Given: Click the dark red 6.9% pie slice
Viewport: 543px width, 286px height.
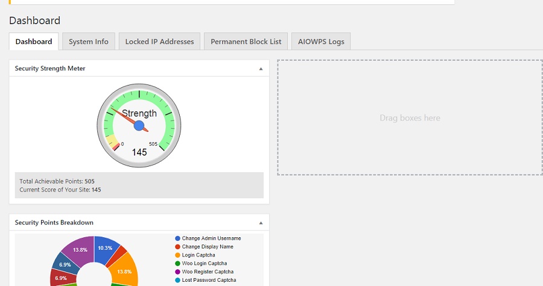Looking at the screenshot, I should [x=61, y=278].
